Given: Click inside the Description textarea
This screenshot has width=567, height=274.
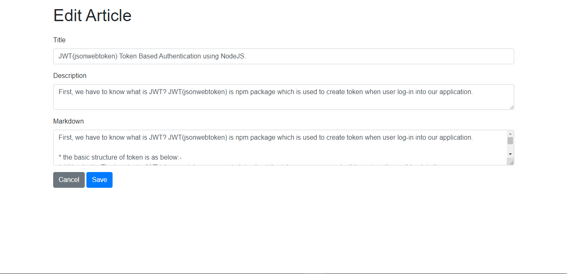Looking at the screenshot, I should point(284,97).
